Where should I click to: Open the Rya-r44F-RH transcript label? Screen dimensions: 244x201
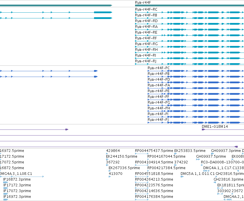tap(146, 50)
